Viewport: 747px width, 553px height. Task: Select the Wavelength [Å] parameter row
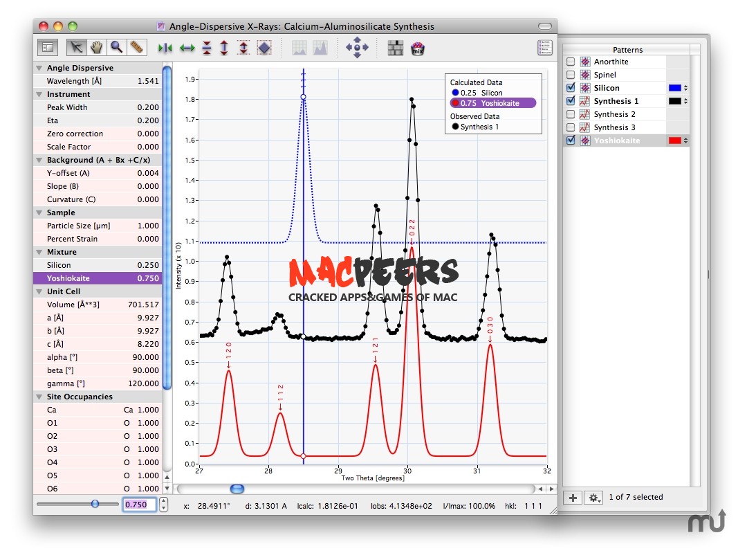pyautogui.click(x=98, y=81)
